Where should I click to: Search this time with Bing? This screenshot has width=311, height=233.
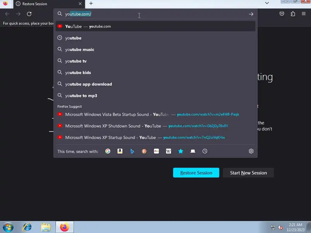(x=132, y=151)
